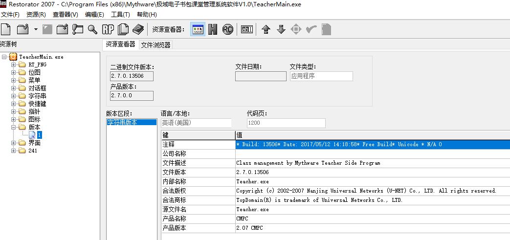The width and height of the screenshot is (510, 240).
Task: Click the New file toolbar icon
Action: point(5,29)
